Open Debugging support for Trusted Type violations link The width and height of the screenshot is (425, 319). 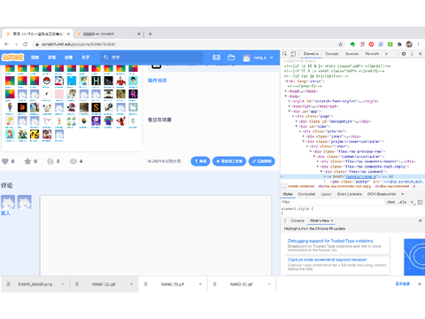[330, 241]
